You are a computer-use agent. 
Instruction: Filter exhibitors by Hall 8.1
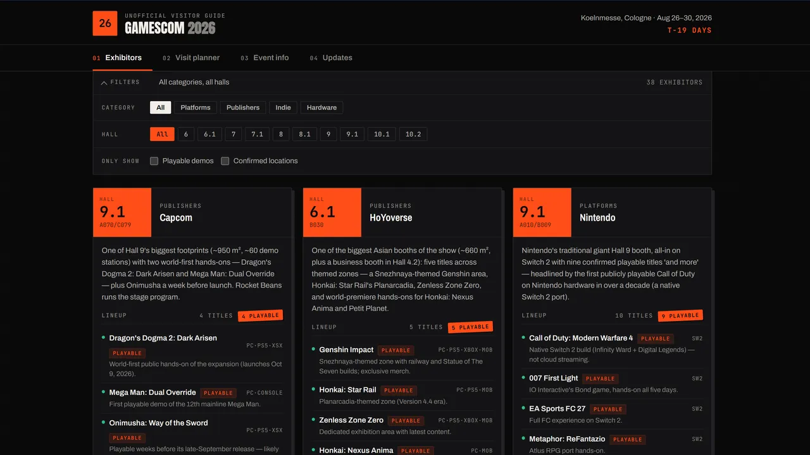pyautogui.click(x=304, y=134)
